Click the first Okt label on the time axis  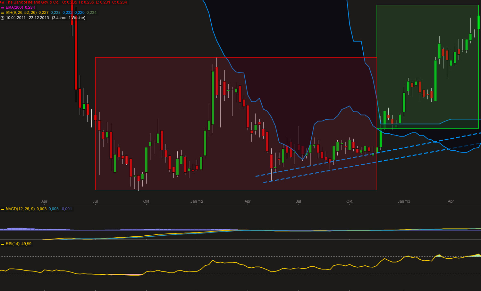[146, 201]
